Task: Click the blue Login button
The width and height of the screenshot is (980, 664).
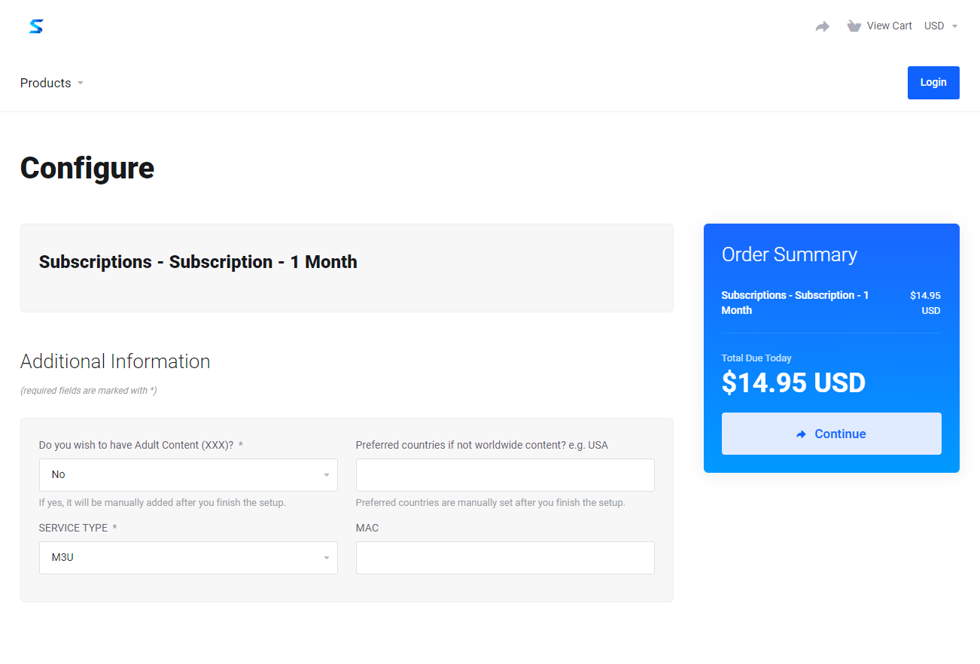Action: click(933, 83)
